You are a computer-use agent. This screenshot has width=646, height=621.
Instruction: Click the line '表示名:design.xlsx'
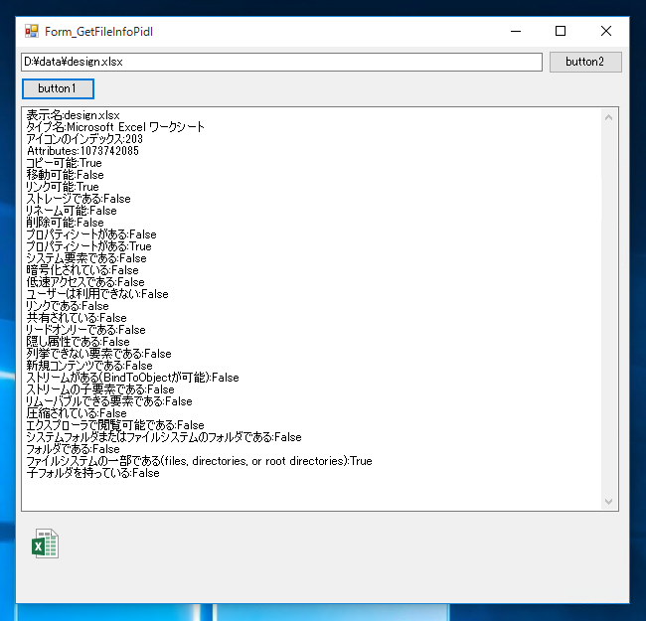(x=73, y=115)
